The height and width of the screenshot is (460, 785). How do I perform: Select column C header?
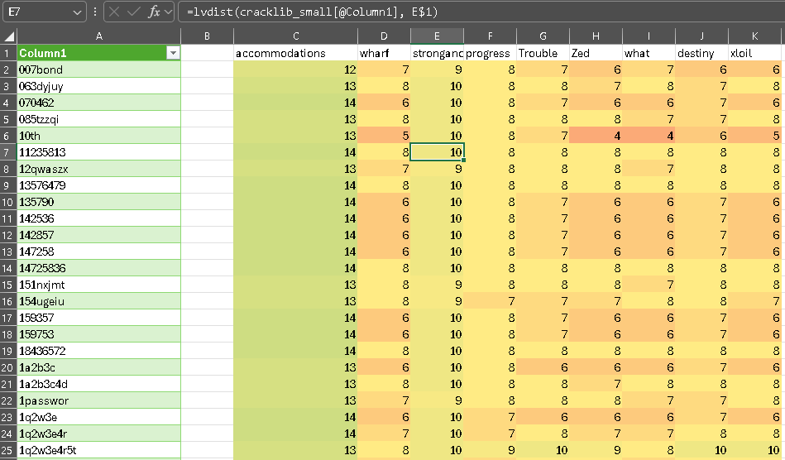(x=296, y=36)
